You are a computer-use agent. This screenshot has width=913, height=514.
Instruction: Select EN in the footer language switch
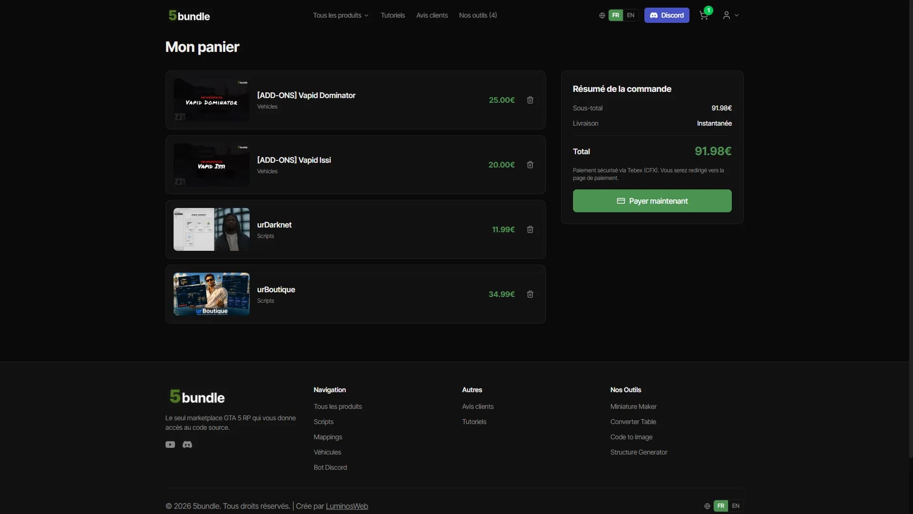(x=736, y=506)
